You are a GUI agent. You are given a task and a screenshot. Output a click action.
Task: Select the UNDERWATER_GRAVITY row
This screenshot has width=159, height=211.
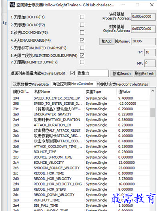[80, 114]
